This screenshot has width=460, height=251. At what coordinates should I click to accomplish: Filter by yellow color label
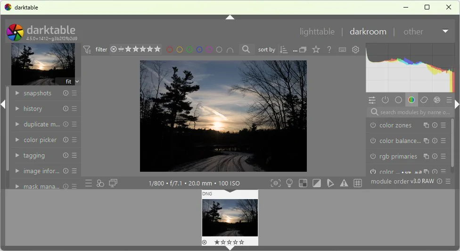(180, 50)
